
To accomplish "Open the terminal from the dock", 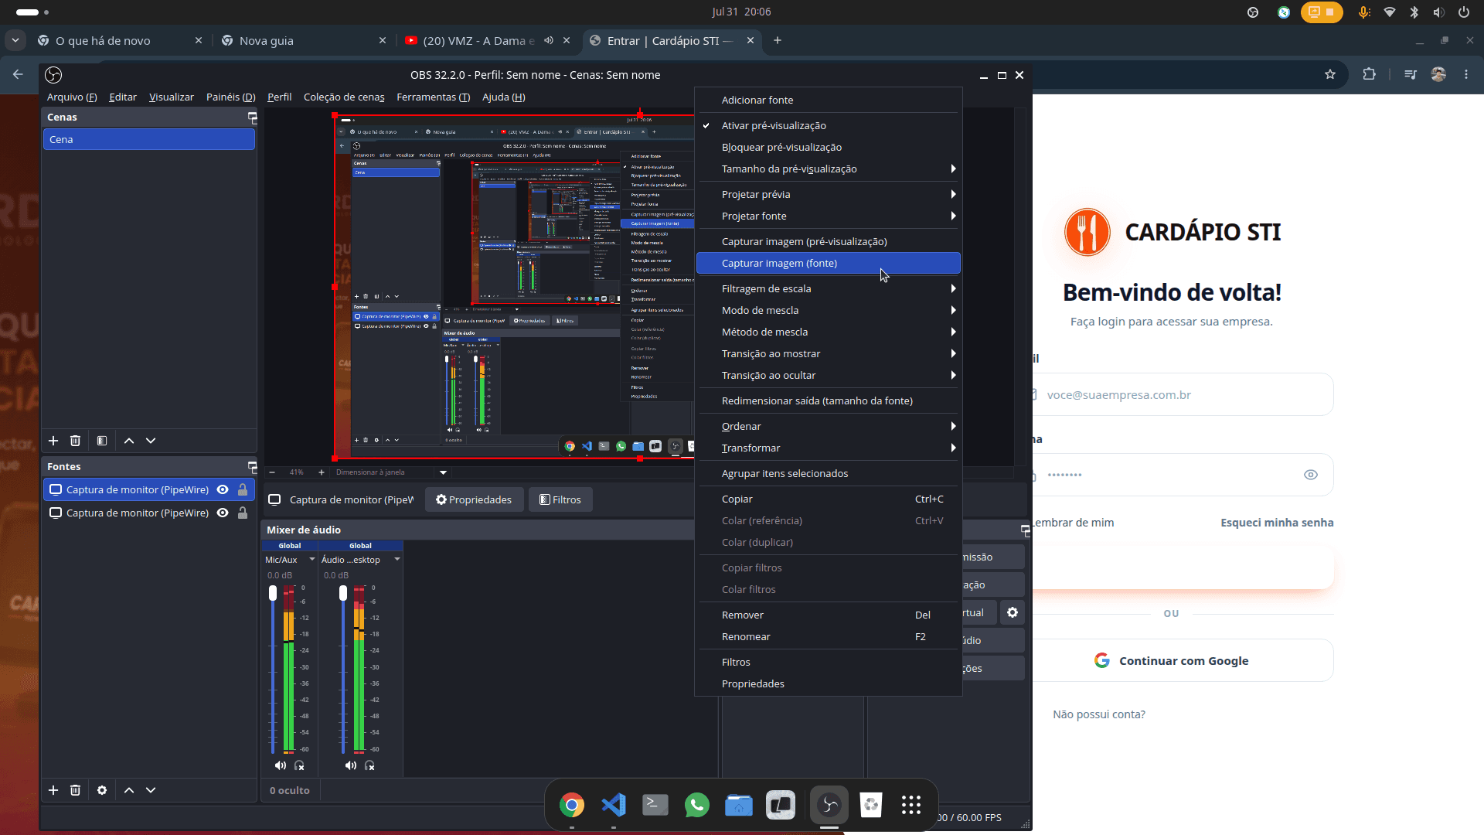I will (655, 805).
